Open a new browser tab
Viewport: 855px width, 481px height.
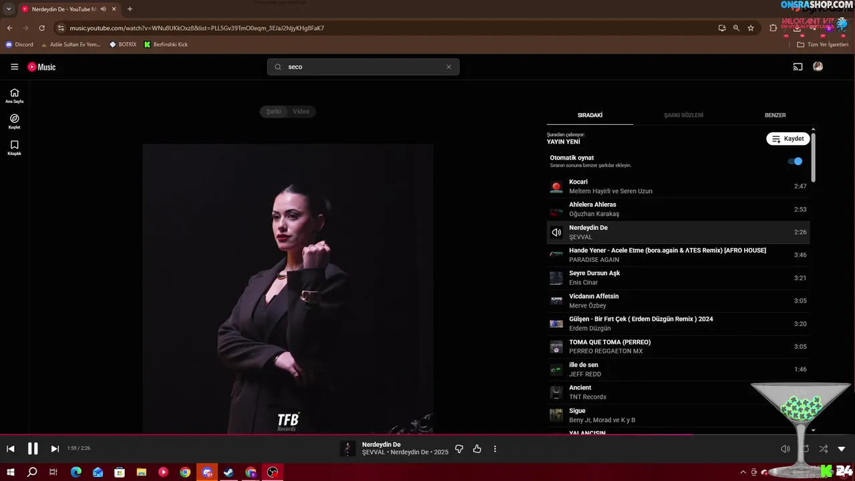tap(130, 9)
